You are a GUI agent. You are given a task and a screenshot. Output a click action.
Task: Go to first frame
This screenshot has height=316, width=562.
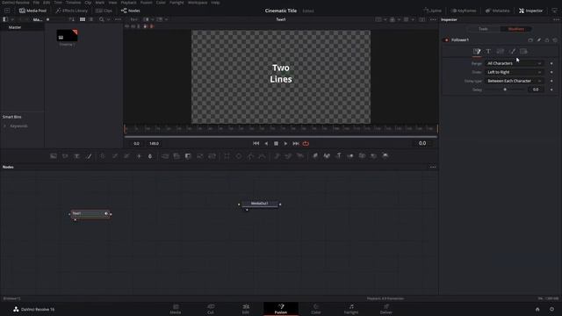coord(256,143)
